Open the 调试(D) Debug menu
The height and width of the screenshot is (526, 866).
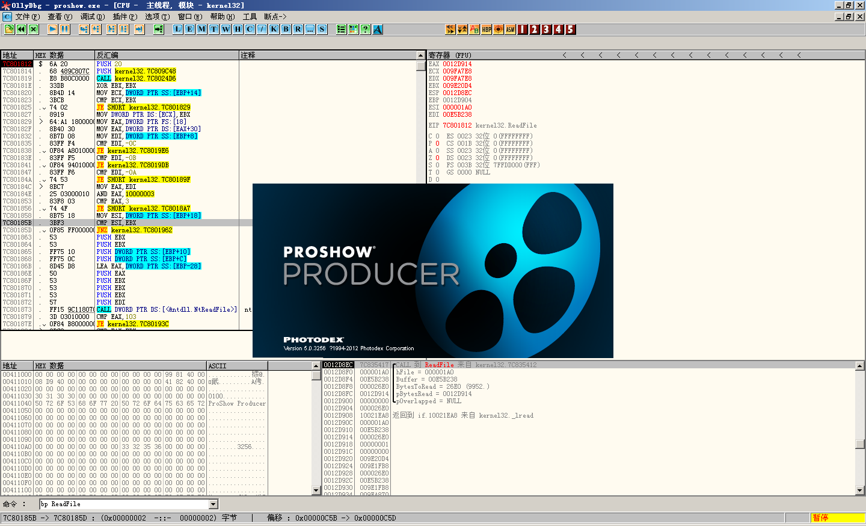pyautogui.click(x=92, y=17)
